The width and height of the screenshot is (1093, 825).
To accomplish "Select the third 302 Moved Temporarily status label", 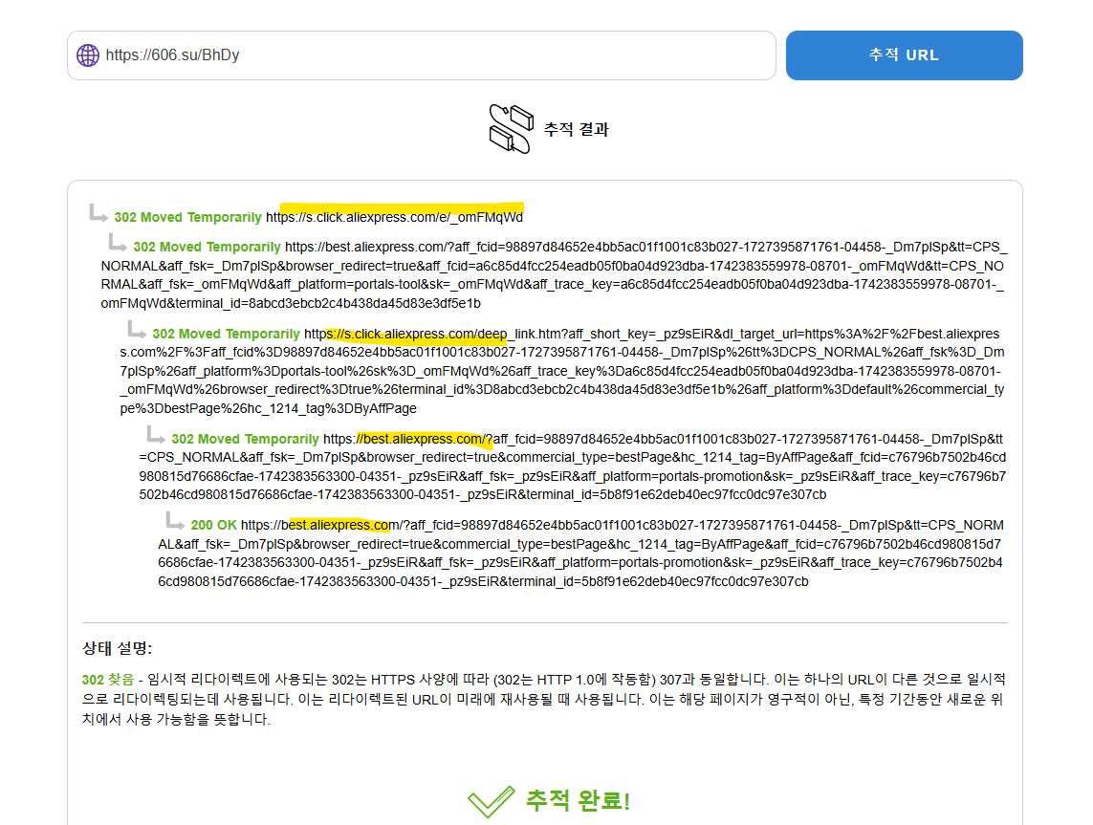I will point(226,334).
